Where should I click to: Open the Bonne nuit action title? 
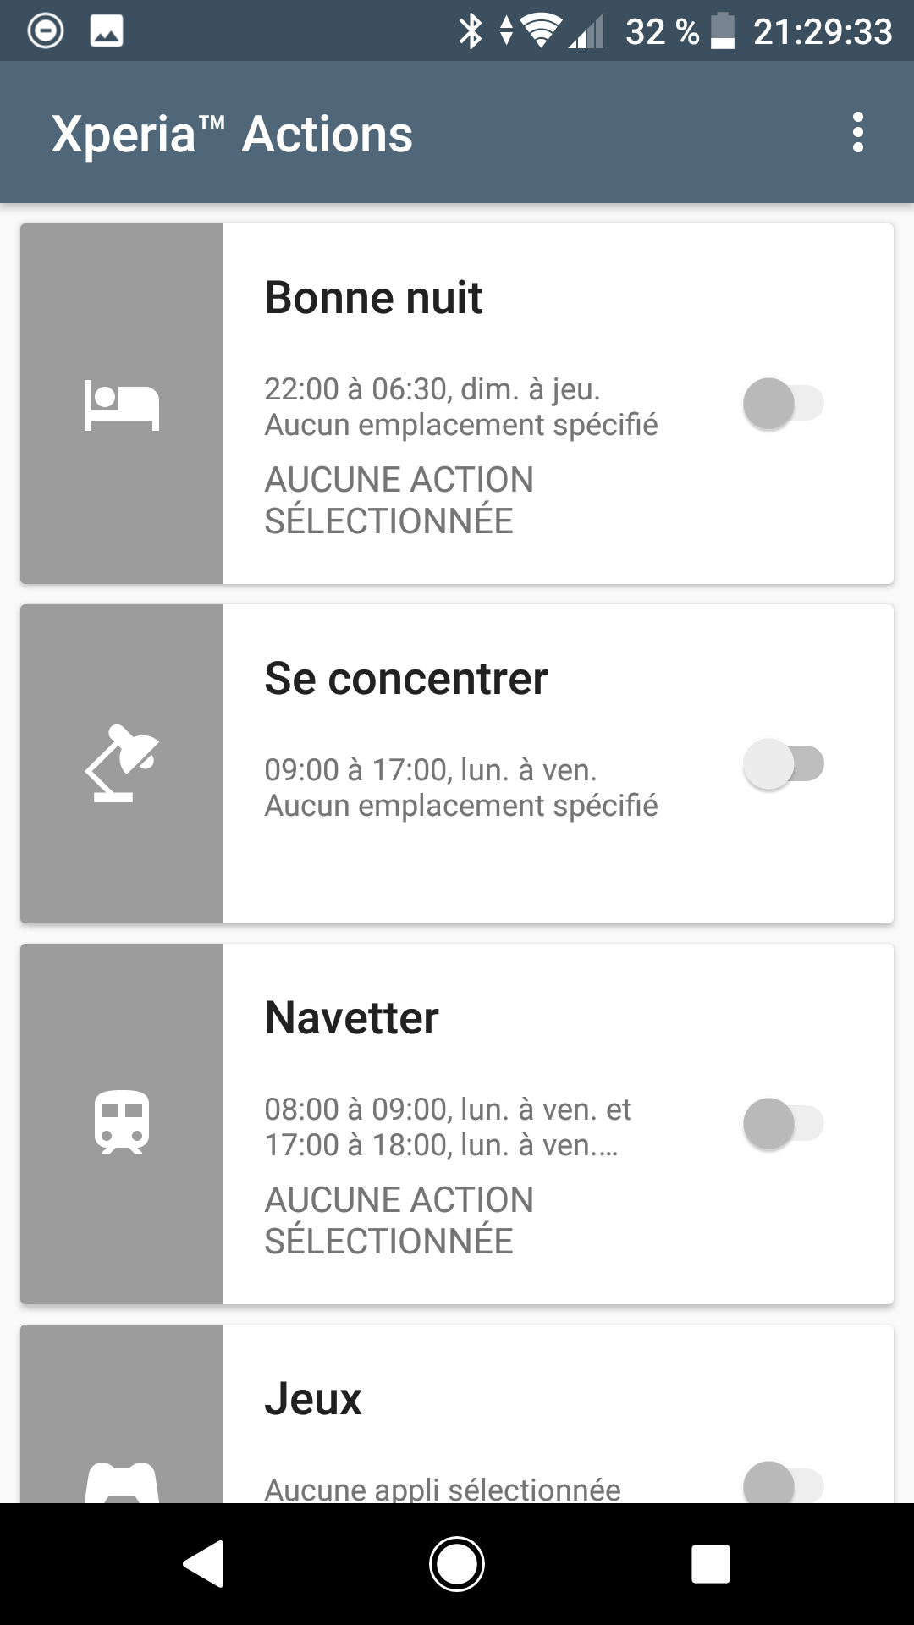373,298
